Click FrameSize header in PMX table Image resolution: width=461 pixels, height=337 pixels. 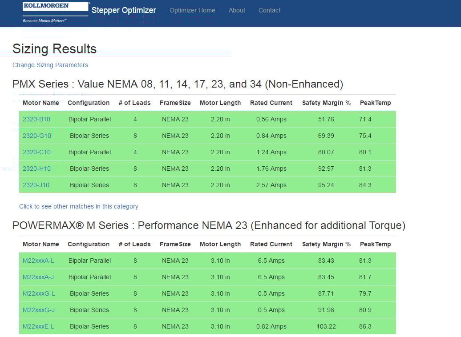175,103
